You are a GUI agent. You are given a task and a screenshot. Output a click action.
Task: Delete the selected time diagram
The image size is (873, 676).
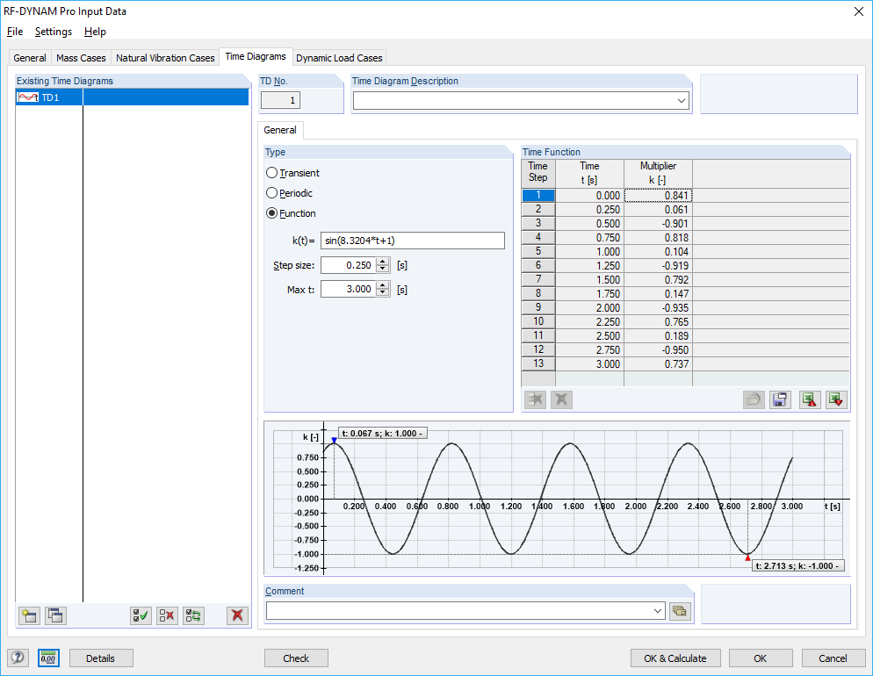(237, 615)
